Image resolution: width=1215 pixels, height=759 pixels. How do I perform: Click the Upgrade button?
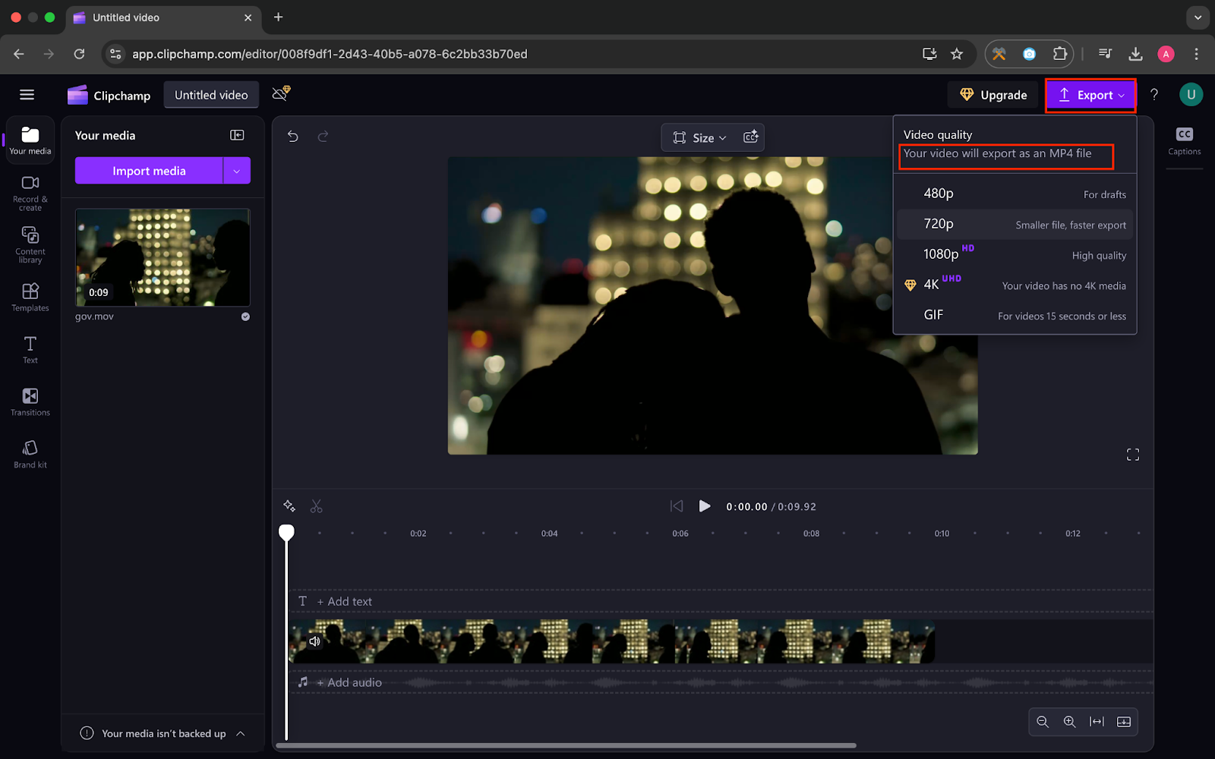click(993, 95)
